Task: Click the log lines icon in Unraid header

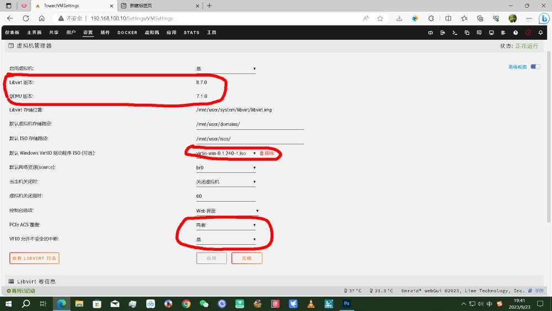Action: click(x=503, y=33)
